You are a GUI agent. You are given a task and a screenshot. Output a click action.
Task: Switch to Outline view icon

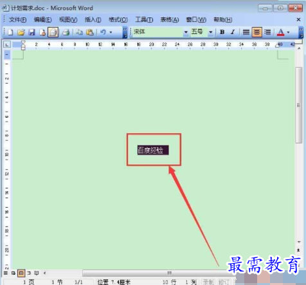[x=29, y=273]
